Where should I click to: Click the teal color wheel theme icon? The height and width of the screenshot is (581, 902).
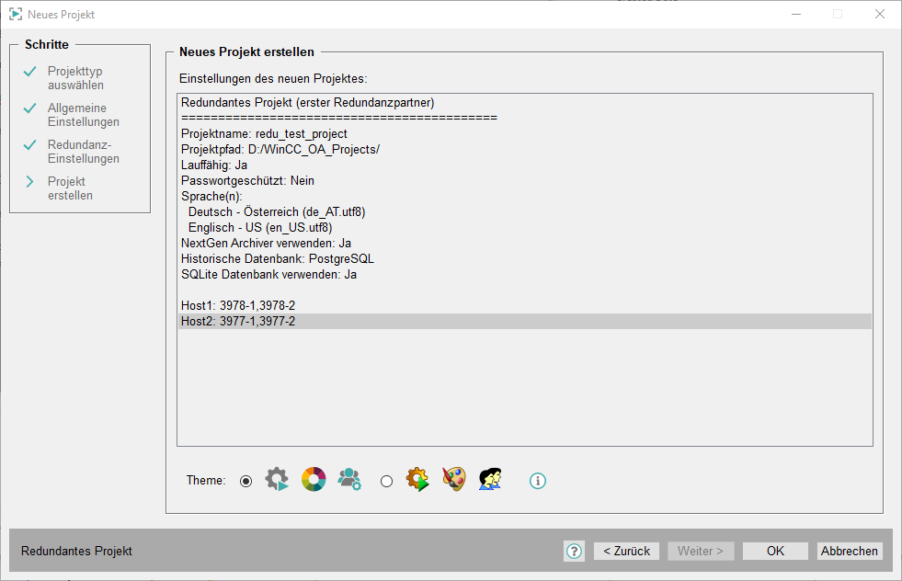(x=314, y=479)
